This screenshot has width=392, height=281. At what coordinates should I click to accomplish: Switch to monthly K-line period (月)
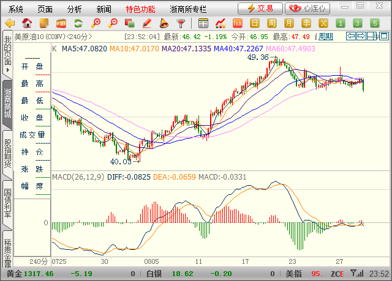289,23
